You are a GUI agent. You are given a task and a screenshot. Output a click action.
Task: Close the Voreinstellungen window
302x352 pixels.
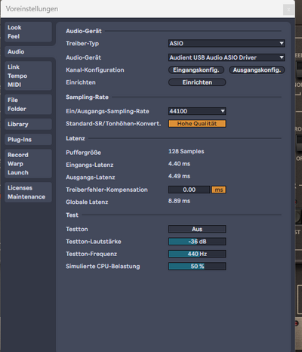288,10
